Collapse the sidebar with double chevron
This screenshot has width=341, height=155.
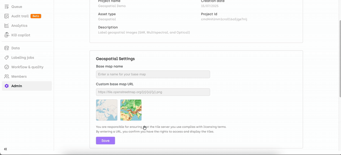tap(6, 149)
